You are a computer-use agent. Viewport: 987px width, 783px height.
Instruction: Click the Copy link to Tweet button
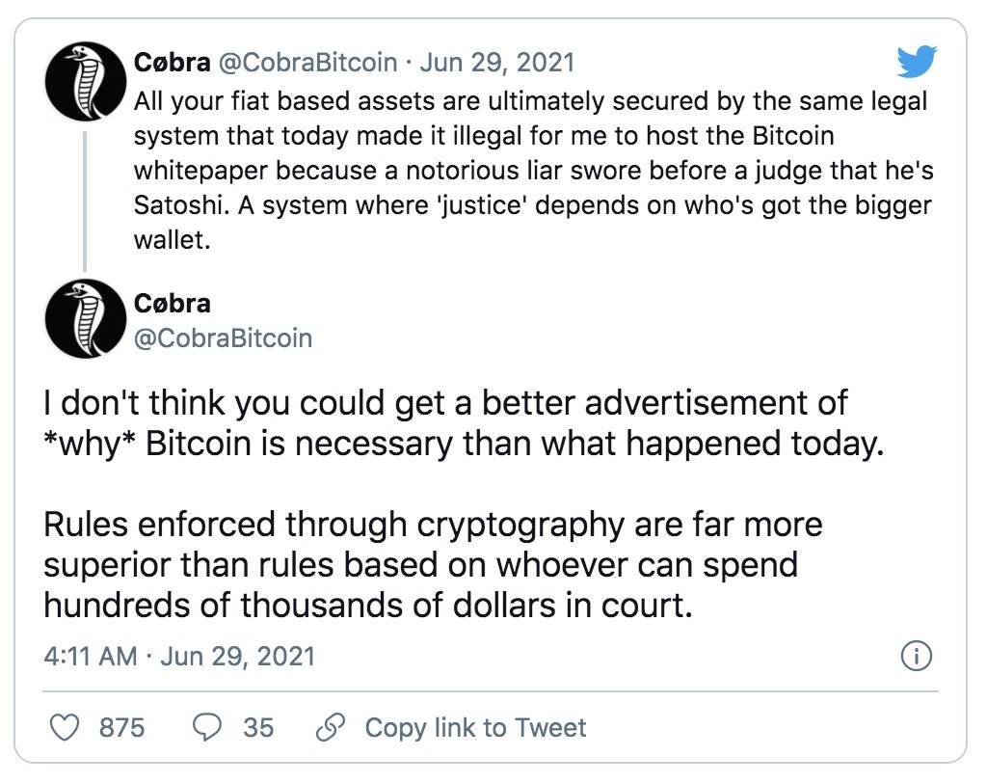pos(476,728)
